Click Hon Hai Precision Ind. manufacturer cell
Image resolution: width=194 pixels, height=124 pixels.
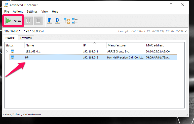(126, 57)
